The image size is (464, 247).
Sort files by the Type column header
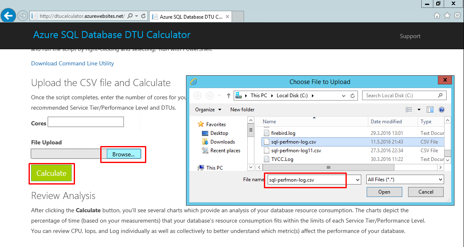tap(426, 122)
